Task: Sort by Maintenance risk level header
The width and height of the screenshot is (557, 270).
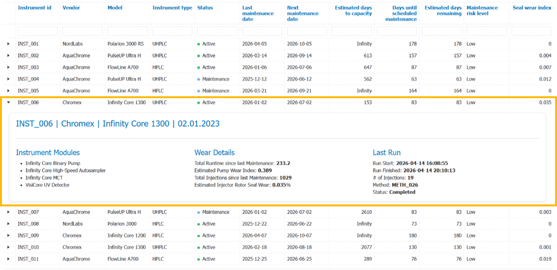Action: [x=482, y=11]
